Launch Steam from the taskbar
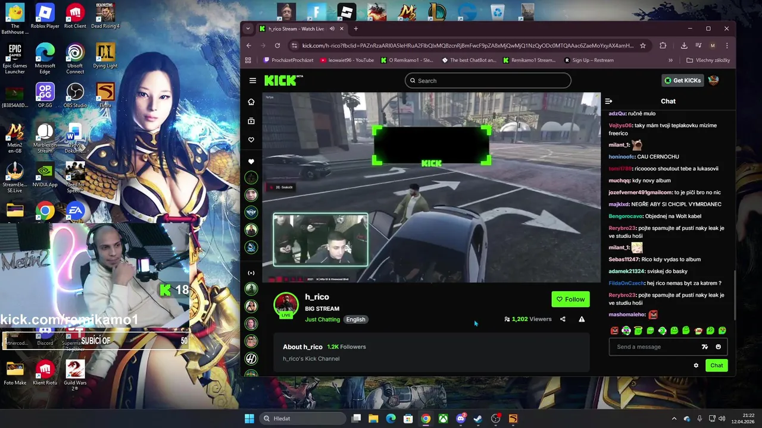The image size is (762, 428). [x=478, y=418]
